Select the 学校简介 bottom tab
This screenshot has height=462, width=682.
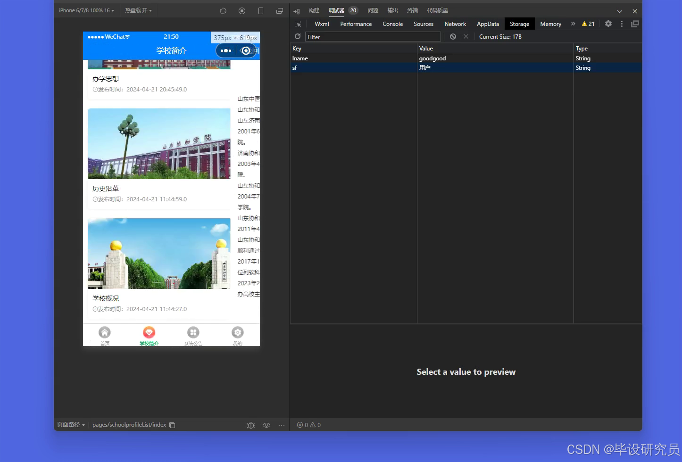click(x=149, y=336)
